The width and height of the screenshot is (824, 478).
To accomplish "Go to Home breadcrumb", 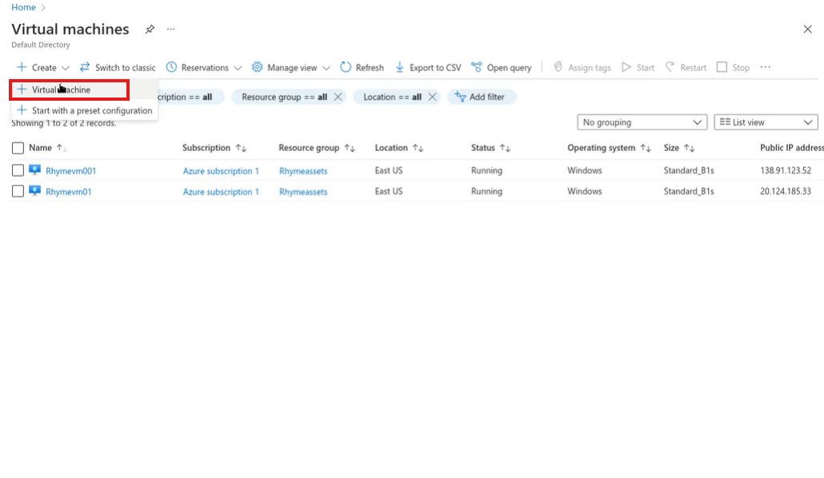I will click(24, 7).
